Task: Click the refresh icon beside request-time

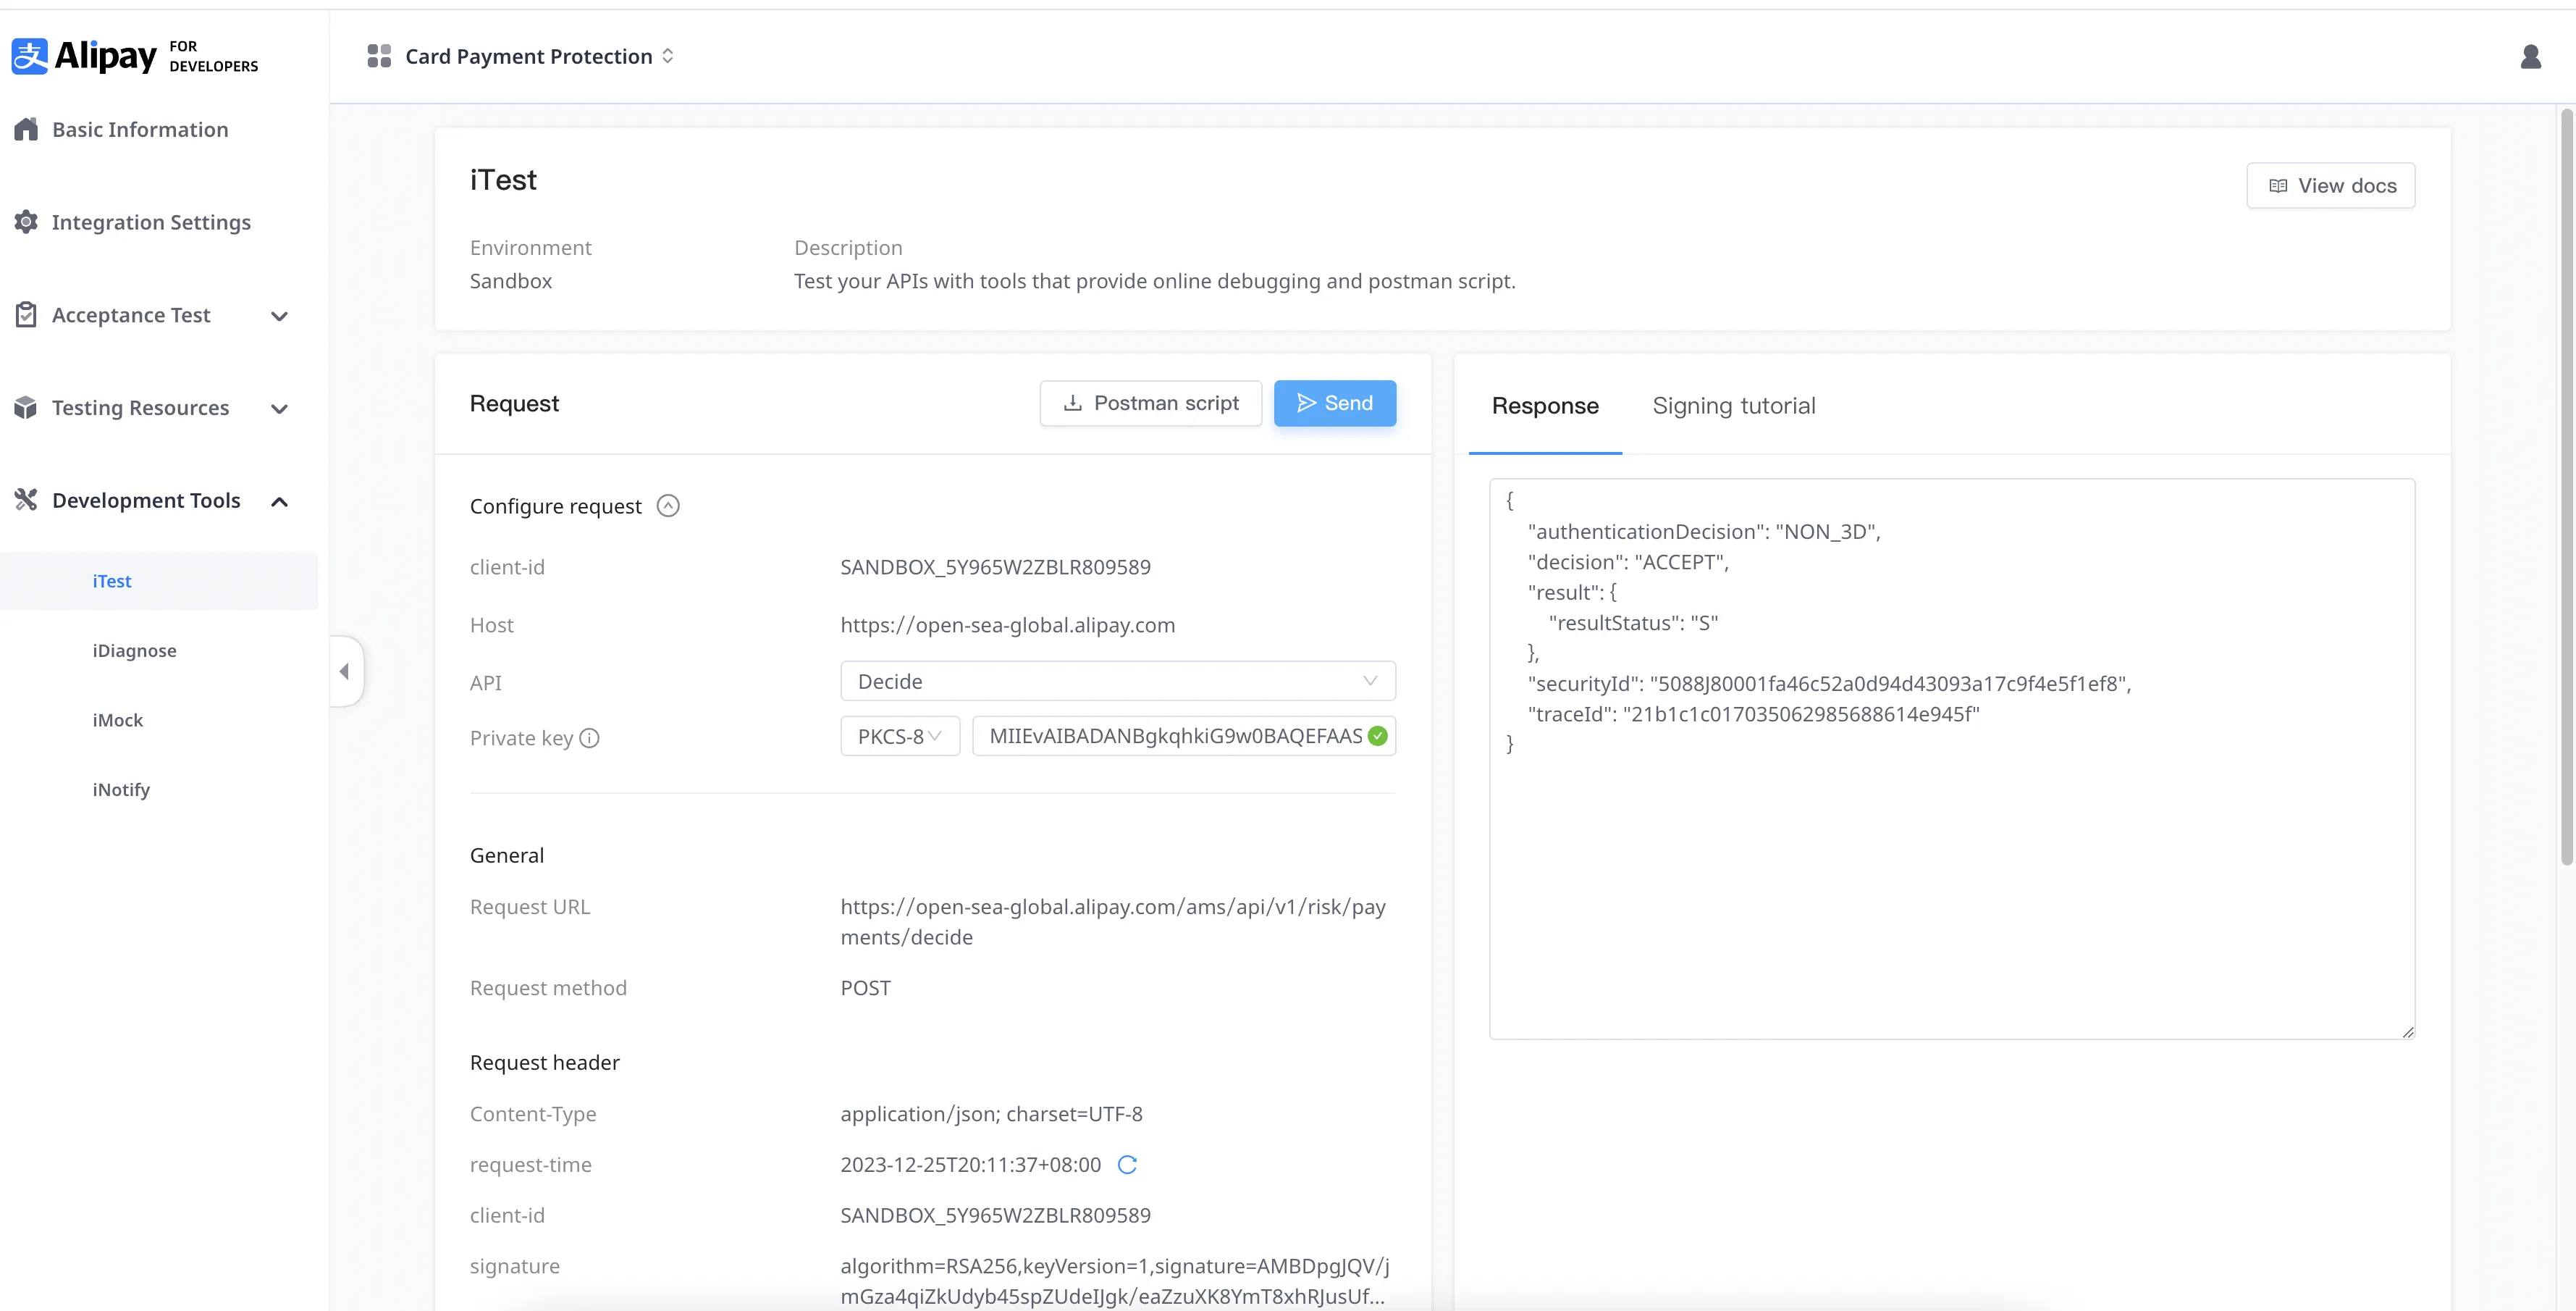Action: [x=1127, y=1165]
